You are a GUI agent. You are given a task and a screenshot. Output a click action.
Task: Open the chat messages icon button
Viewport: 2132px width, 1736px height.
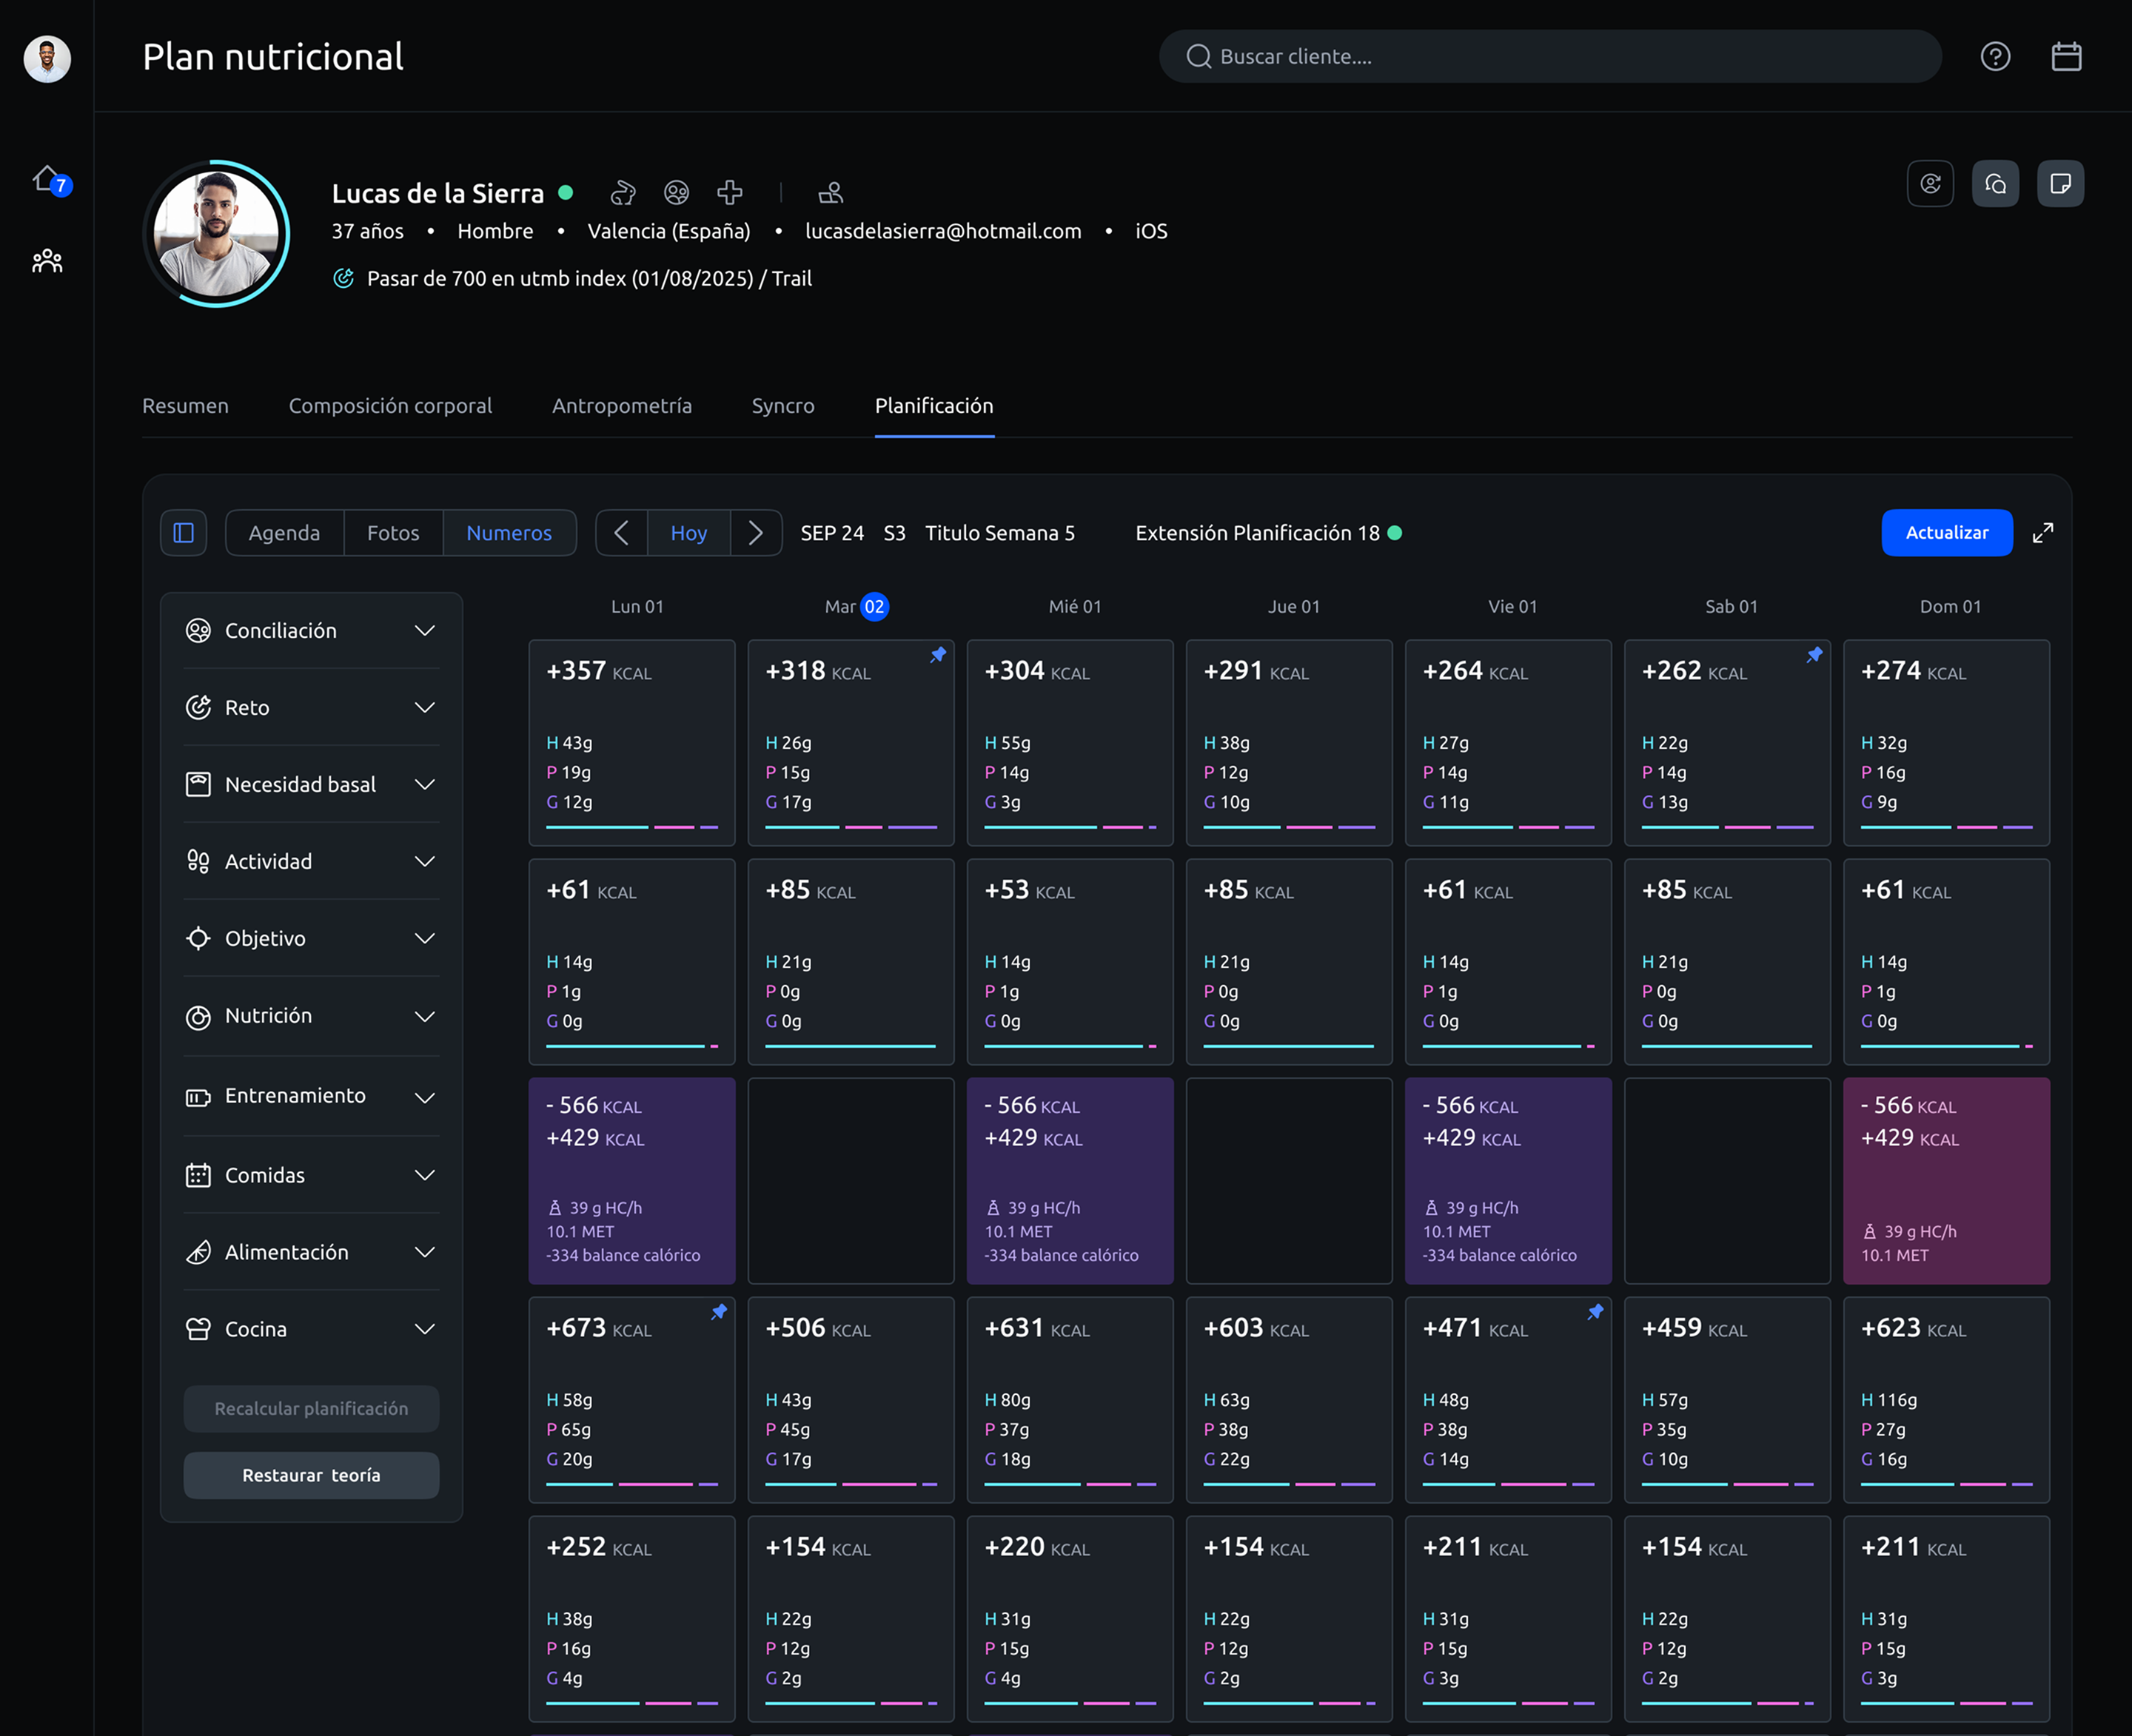pos(1995,183)
